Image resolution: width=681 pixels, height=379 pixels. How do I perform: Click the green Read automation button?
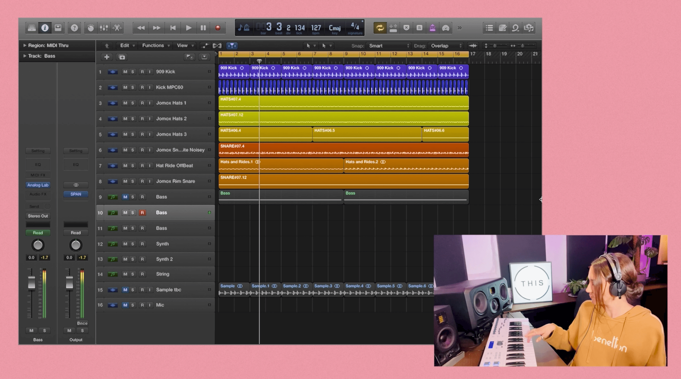38,233
